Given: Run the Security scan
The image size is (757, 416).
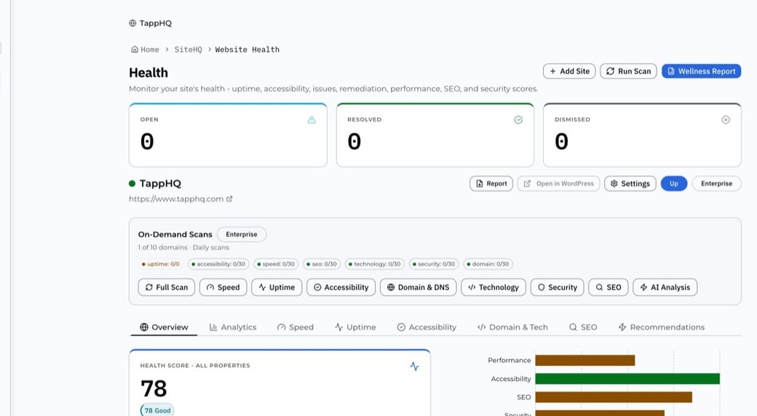Looking at the screenshot, I should point(557,287).
